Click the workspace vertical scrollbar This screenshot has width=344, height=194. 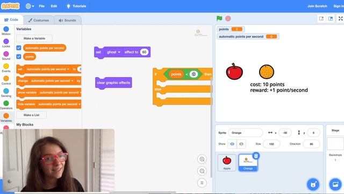(x=211, y=128)
